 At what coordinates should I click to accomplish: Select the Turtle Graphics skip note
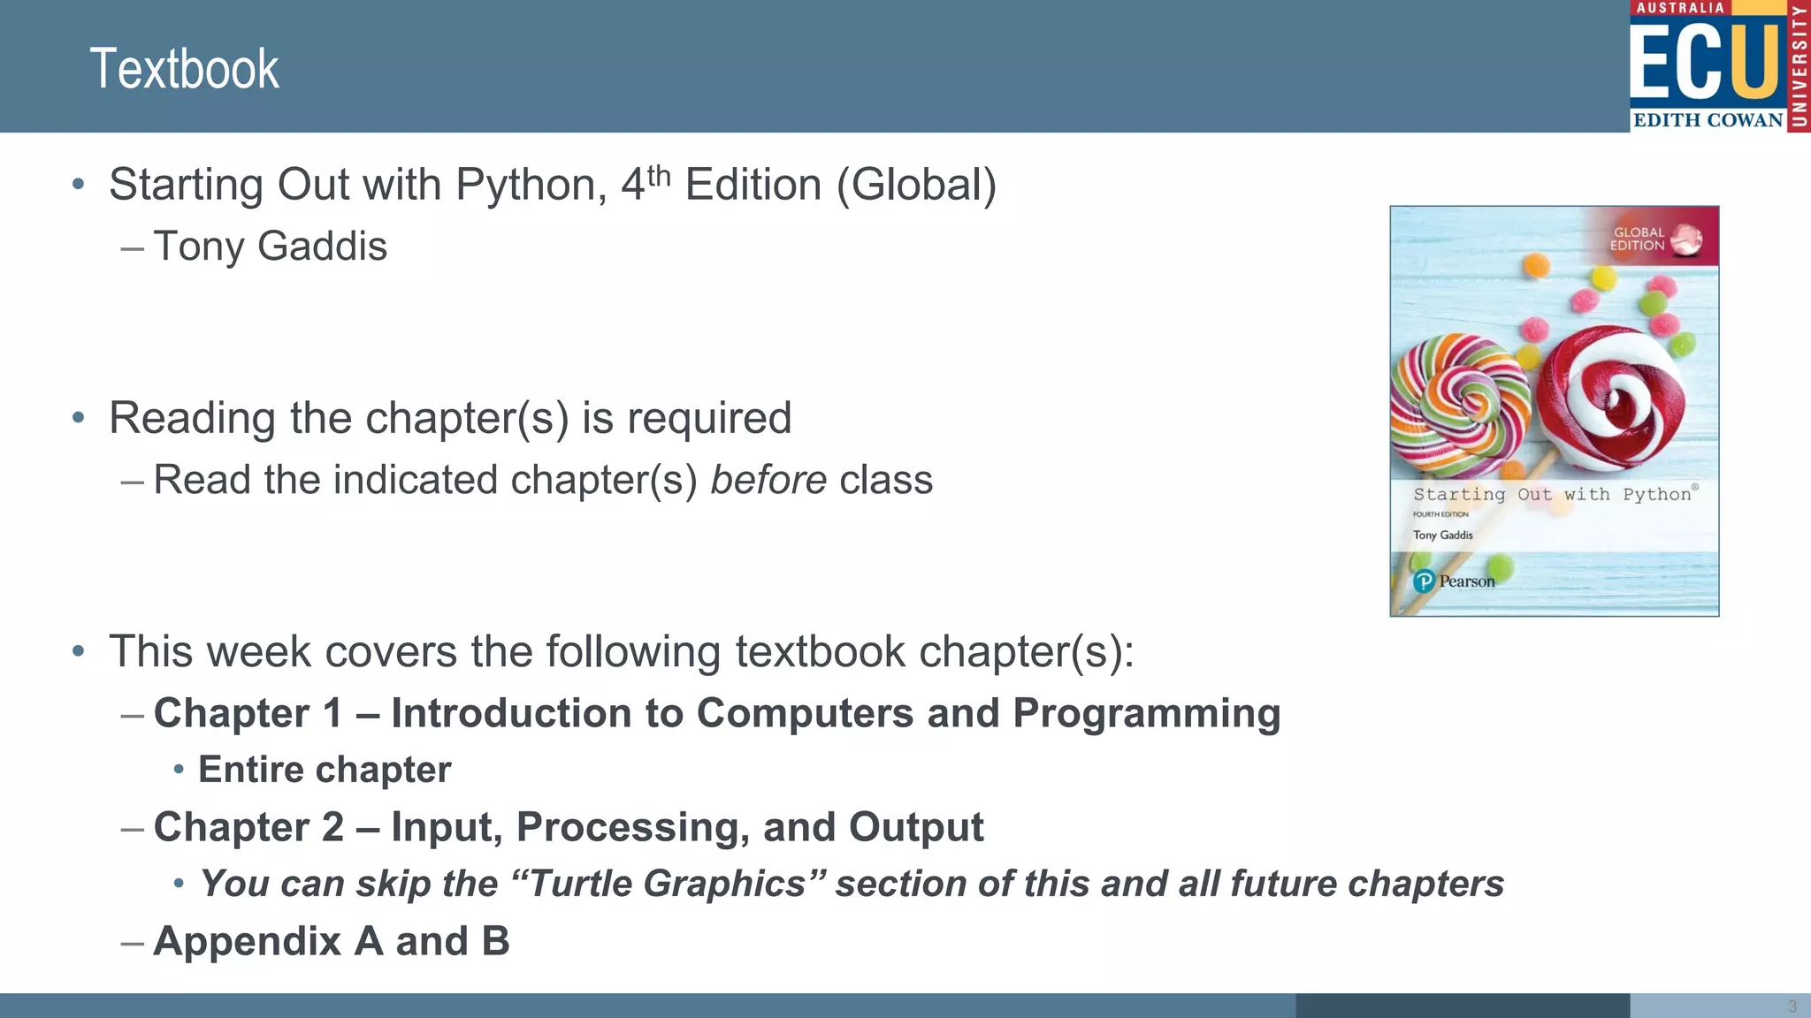tap(852, 884)
